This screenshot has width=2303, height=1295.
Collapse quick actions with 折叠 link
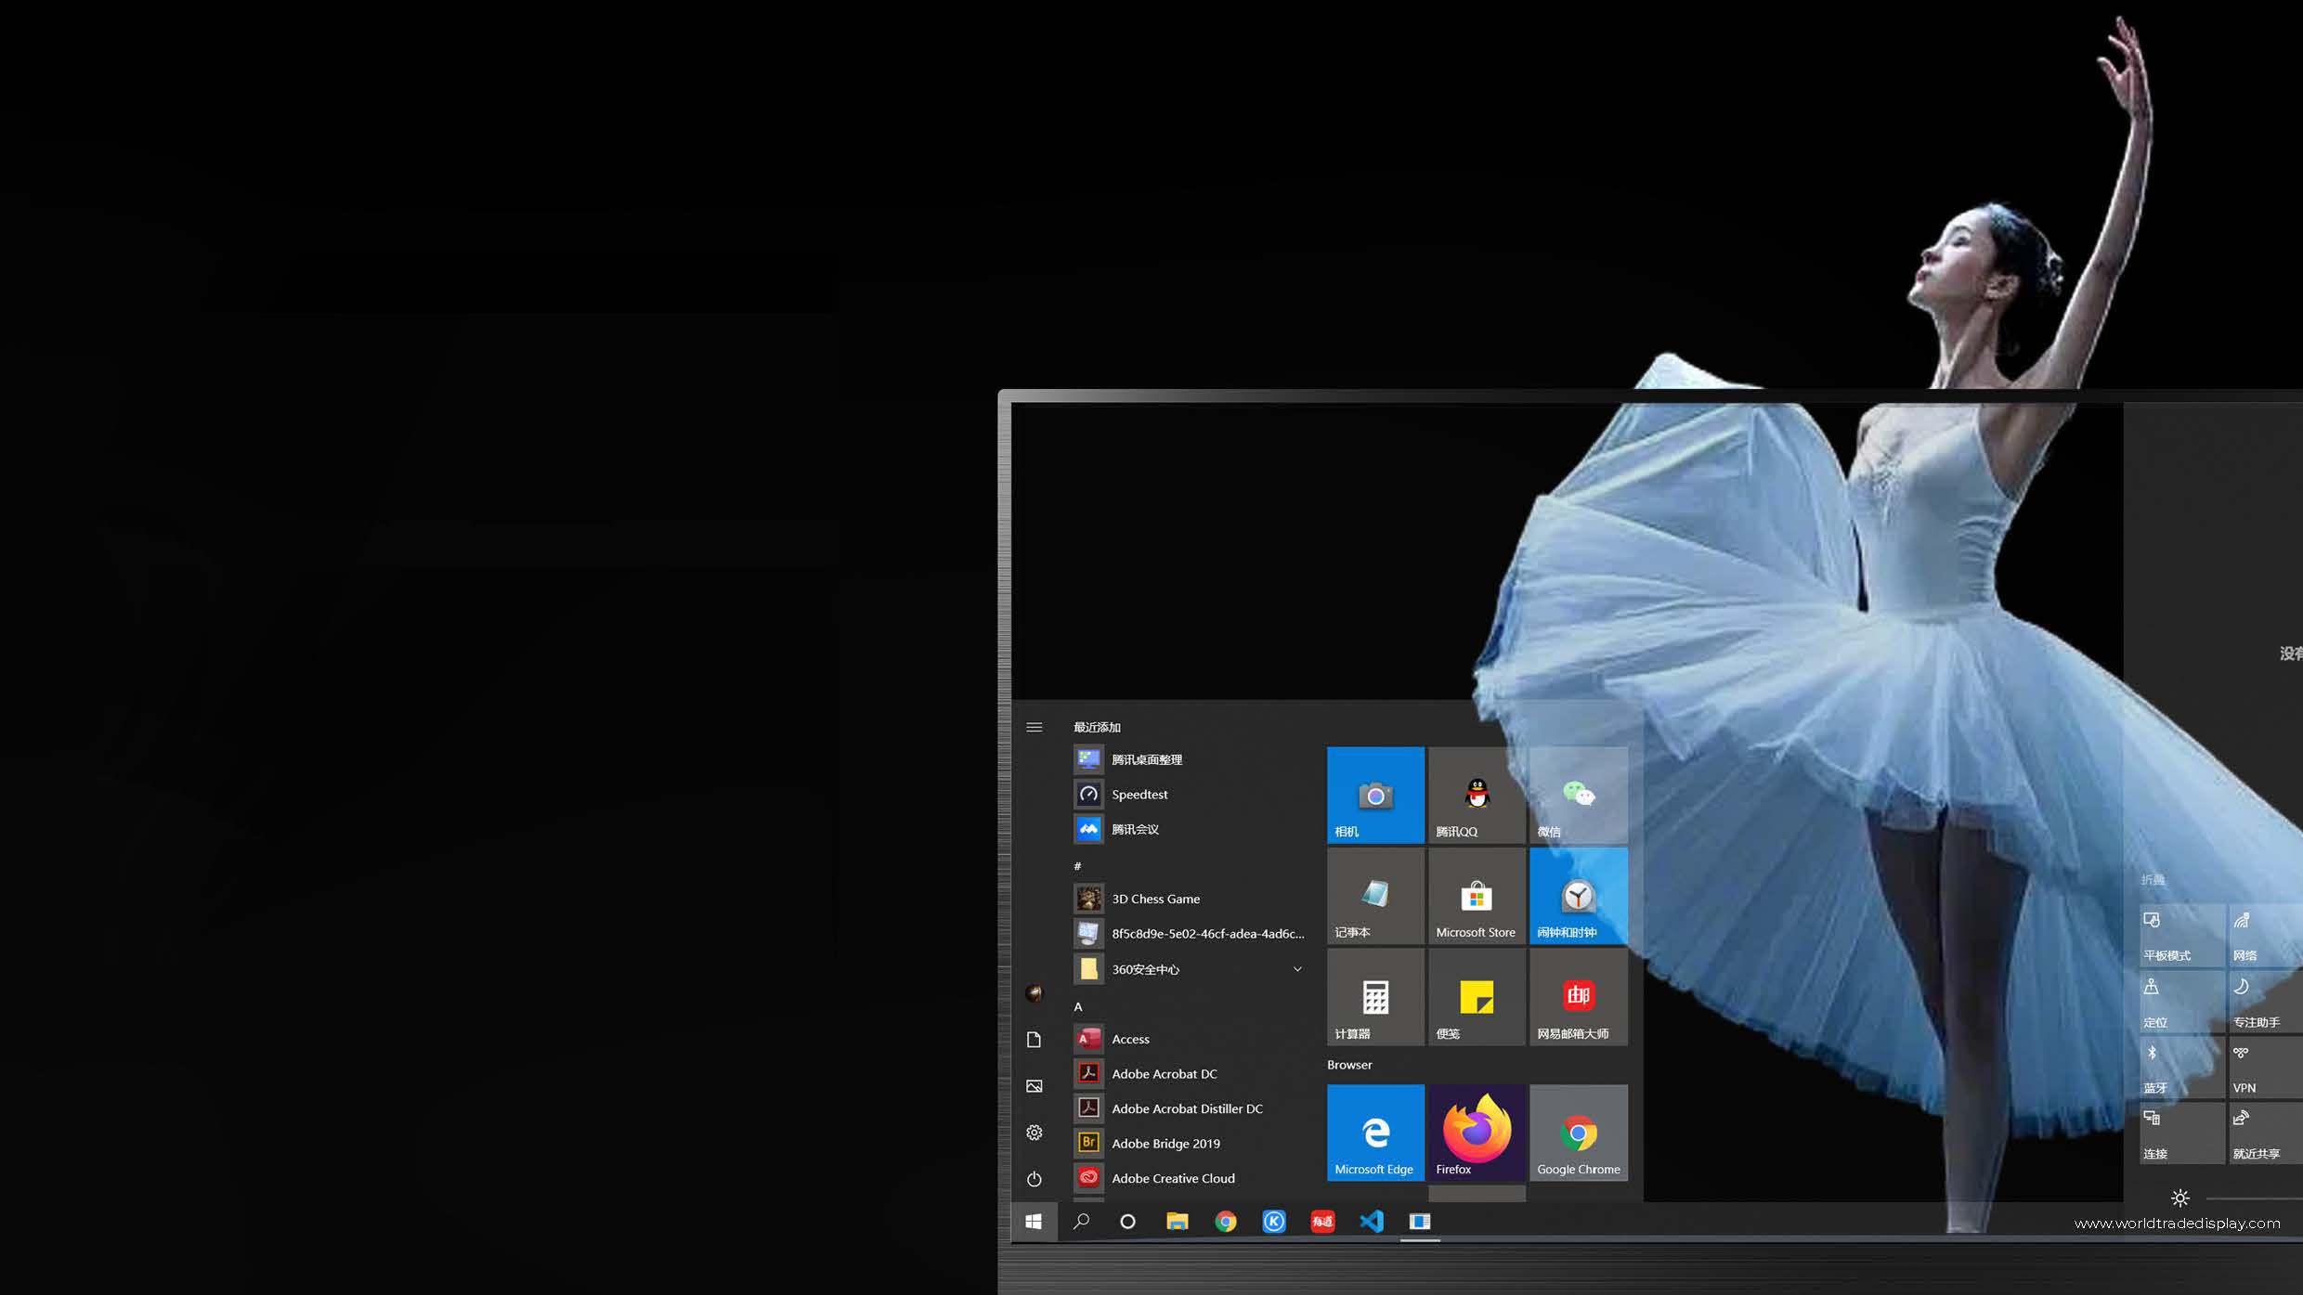(x=2153, y=879)
